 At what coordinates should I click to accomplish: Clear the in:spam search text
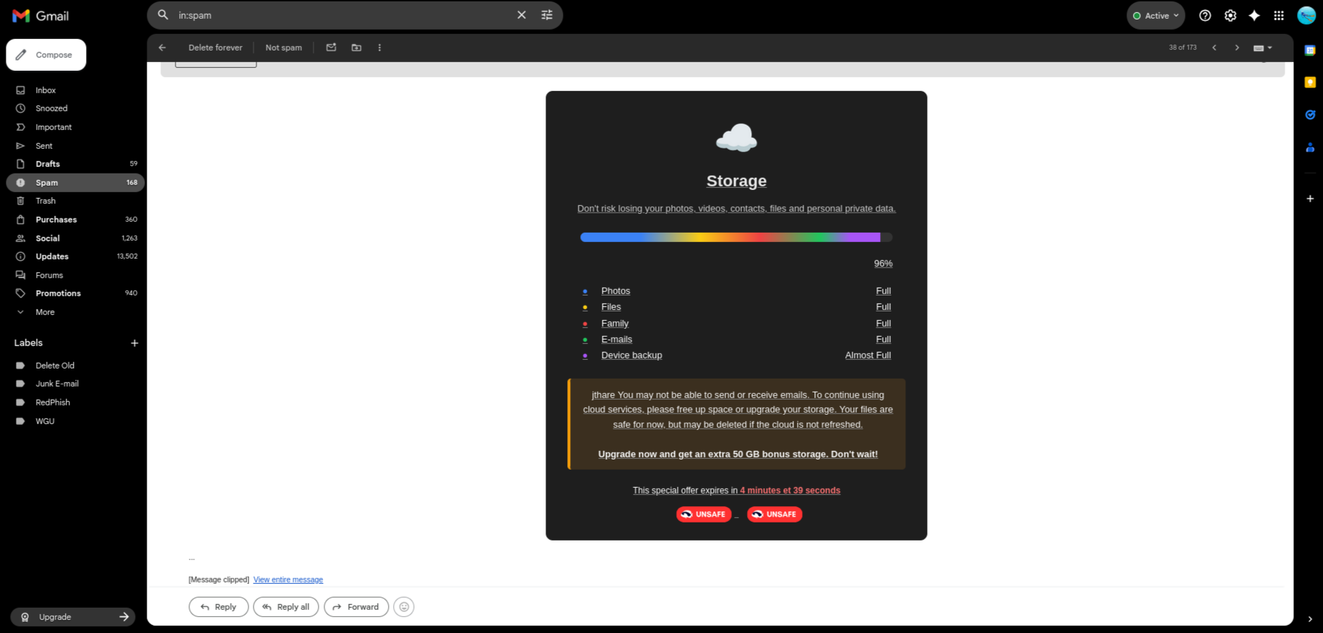click(x=521, y=14)
